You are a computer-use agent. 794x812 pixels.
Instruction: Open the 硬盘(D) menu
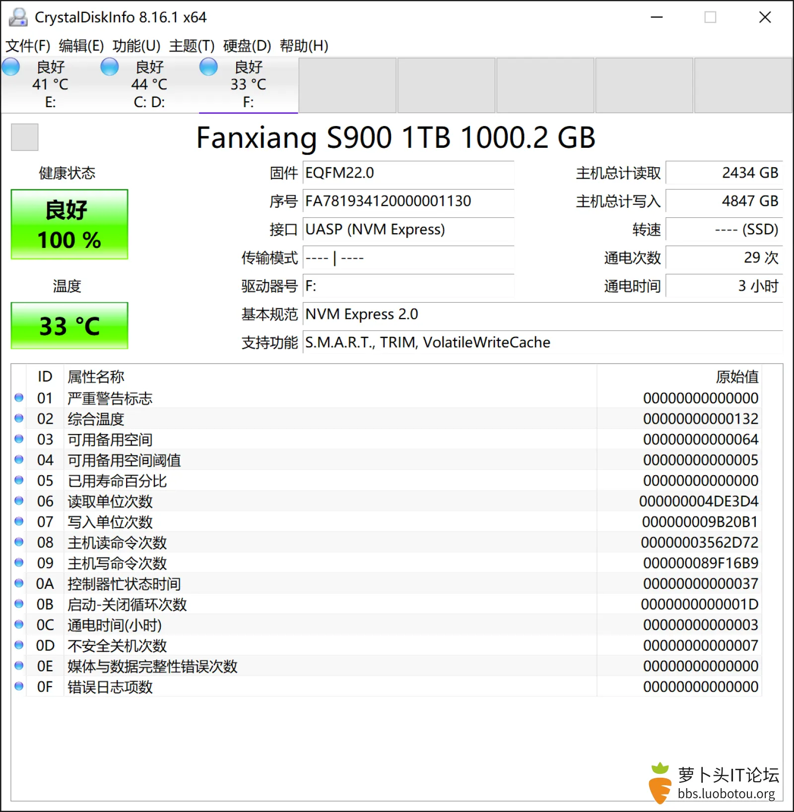[247, 46]
